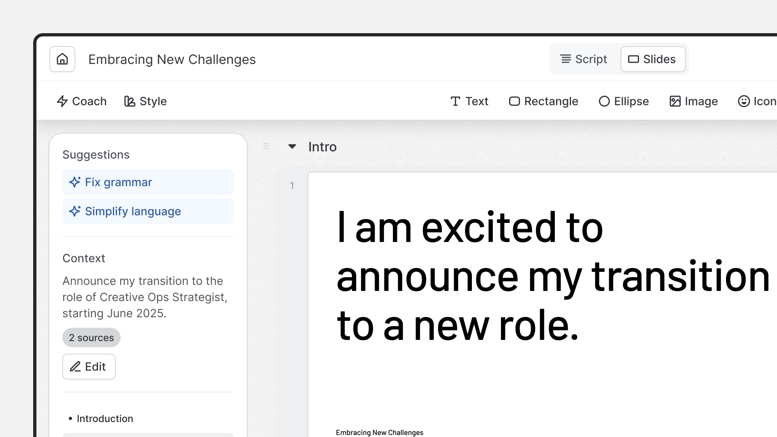The image size is (777, 437).
Task: Click the 2 sources badge
Action: pos(91,337)
